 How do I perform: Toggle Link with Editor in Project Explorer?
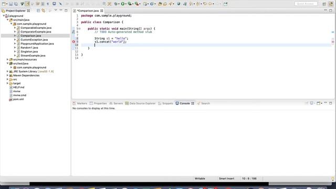[44, 10]
